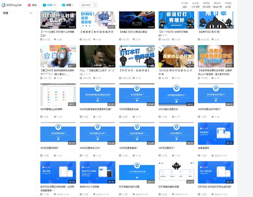Screen dimensions: 253x197
Task: Open the 01:53 purchase workflow thumbnail
Action: [x=58, y=172]
